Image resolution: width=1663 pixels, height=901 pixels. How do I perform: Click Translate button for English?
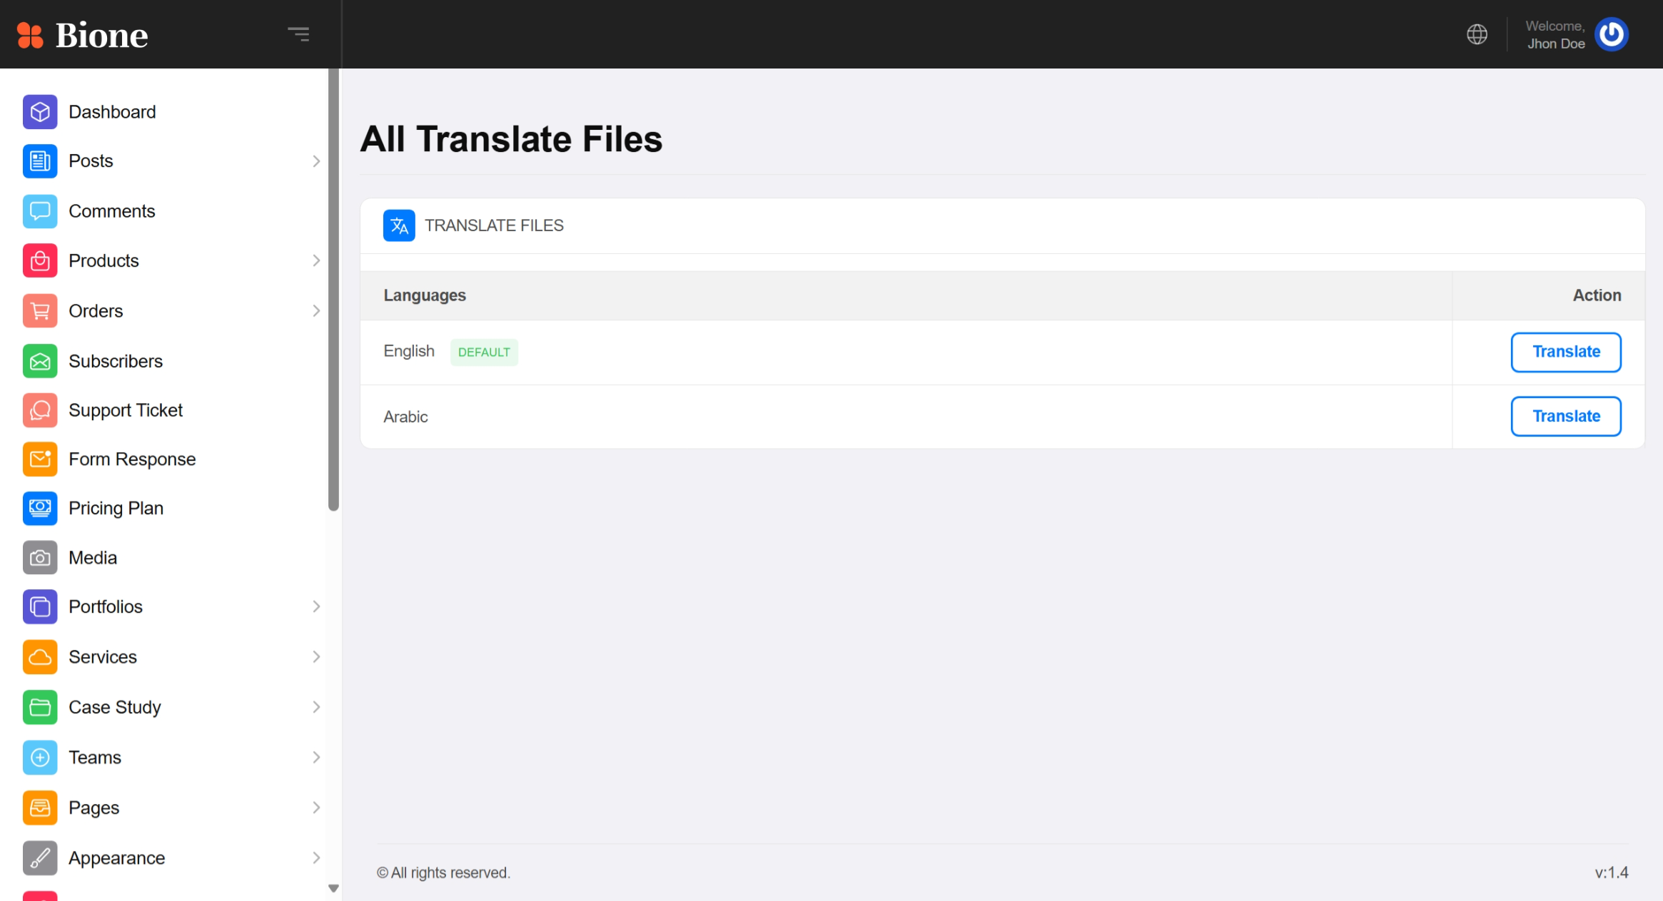pyautogui.click(x=1566, y=352)
